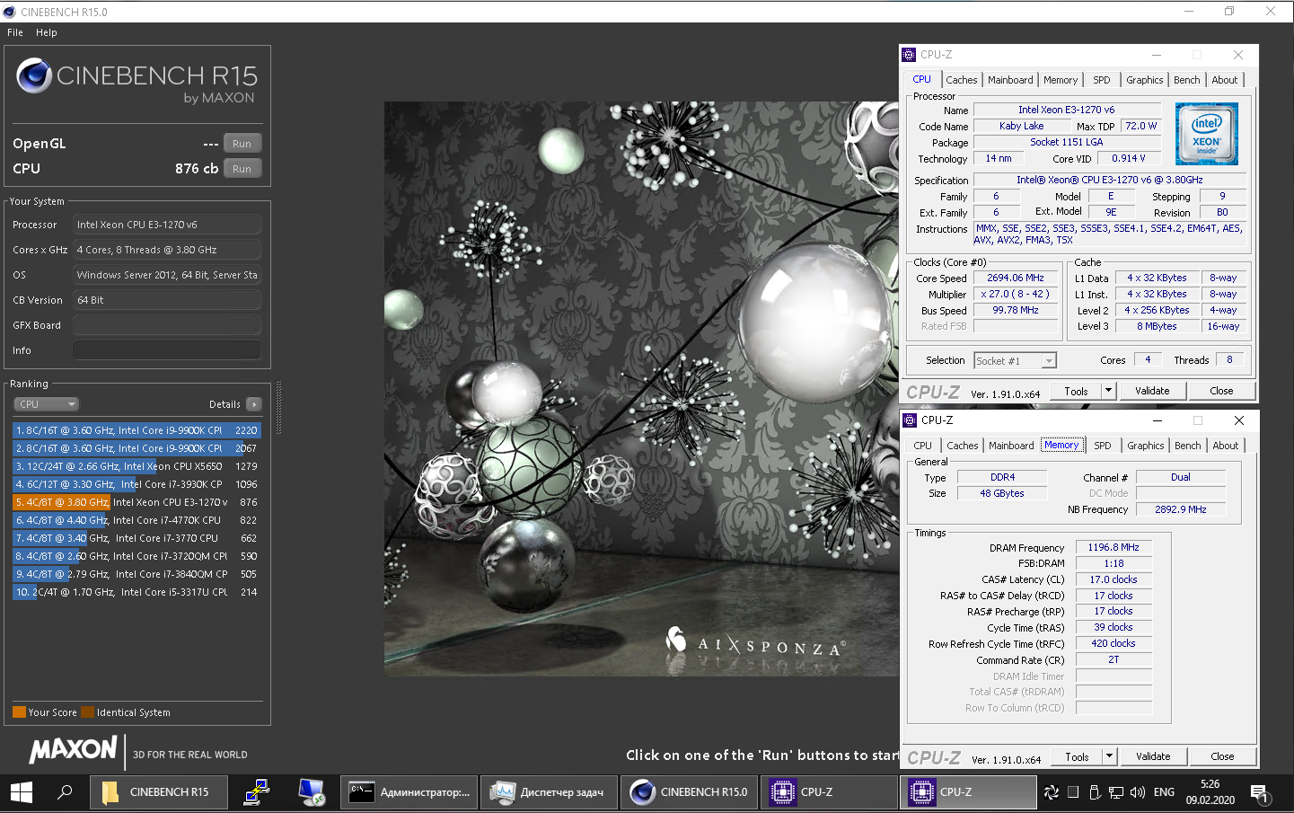
Task: Open the command prompt taskbar item
Action: pyautogui.click(x=409, y=792)
